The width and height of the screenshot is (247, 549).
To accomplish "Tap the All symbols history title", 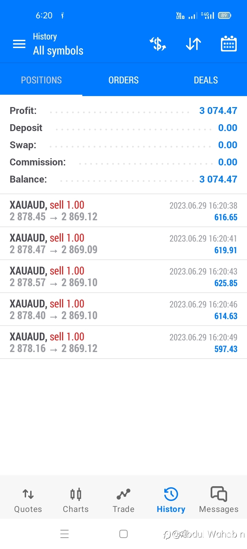I will (58, 51).
